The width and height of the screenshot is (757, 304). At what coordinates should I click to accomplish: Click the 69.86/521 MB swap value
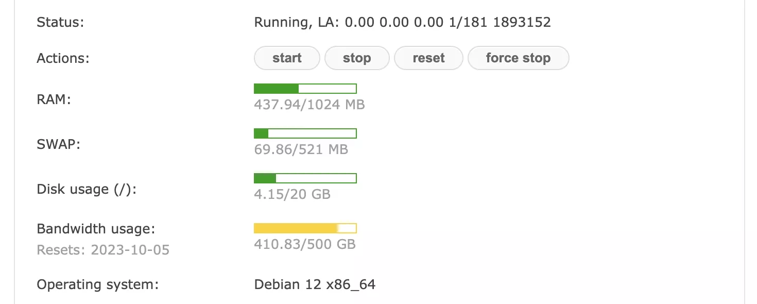301,150
